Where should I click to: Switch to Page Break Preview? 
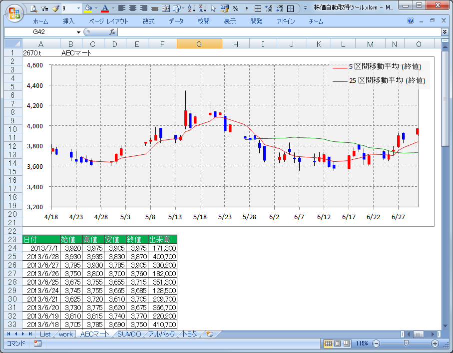tap(347, 344)
